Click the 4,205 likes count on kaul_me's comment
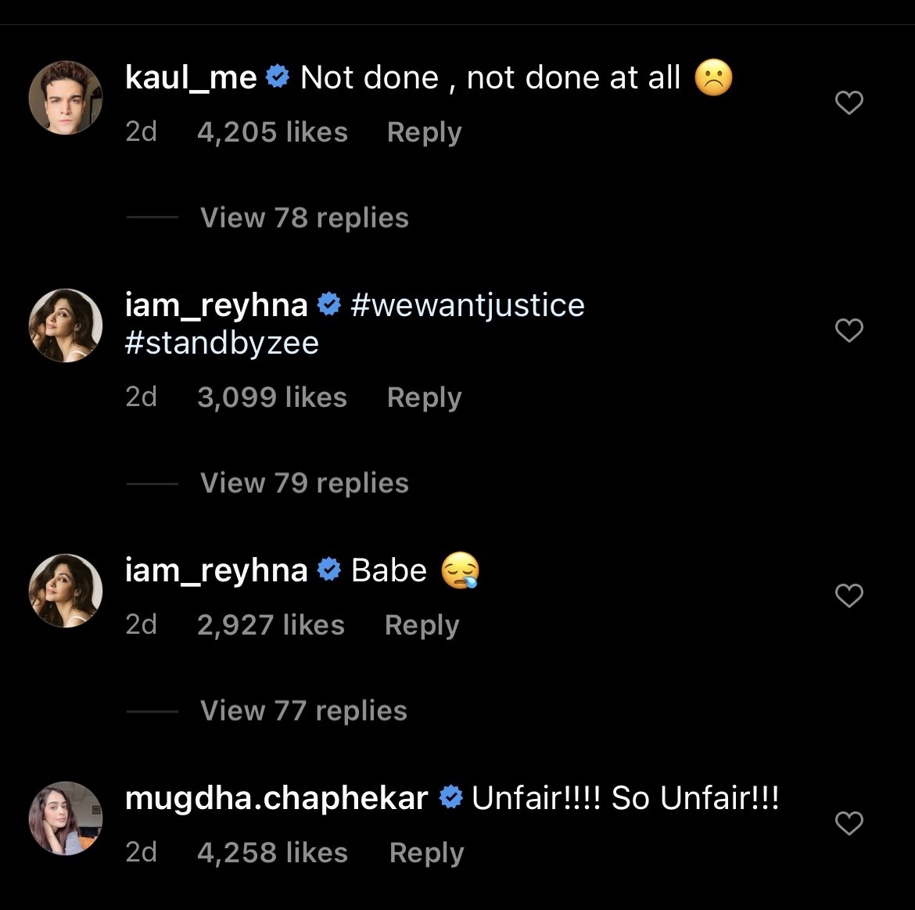 [274, 131]
